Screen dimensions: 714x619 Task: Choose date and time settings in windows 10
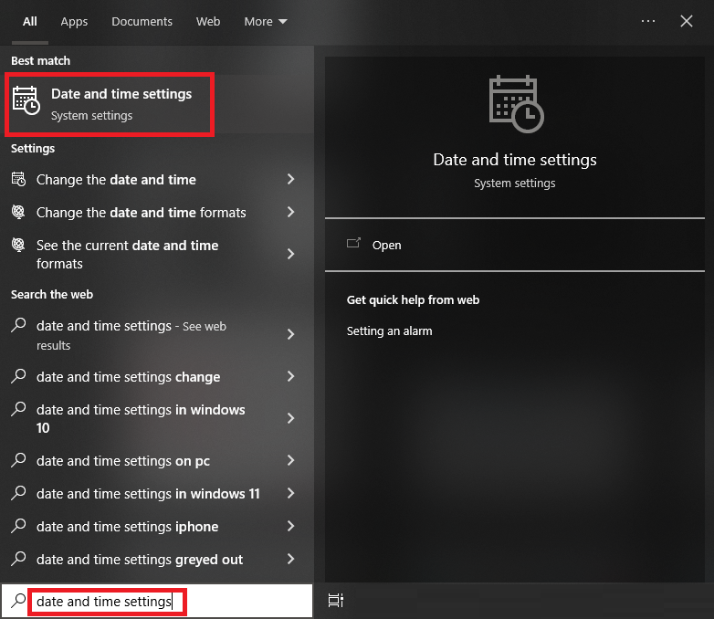click(157, 418)
